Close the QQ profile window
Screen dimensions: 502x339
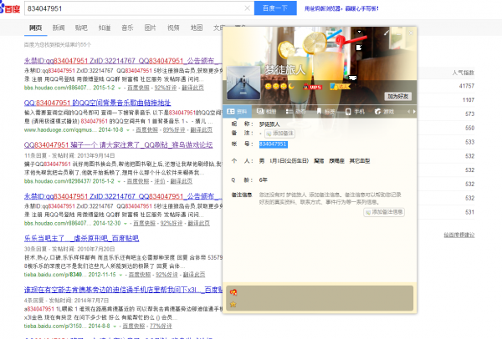click(x=411, y=33)
